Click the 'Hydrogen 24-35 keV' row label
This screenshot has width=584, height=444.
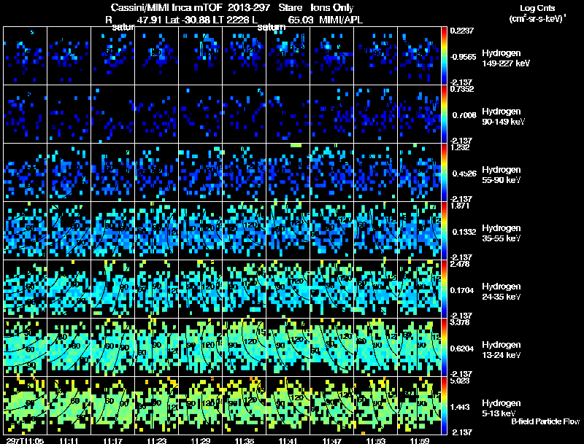(501, 292)
